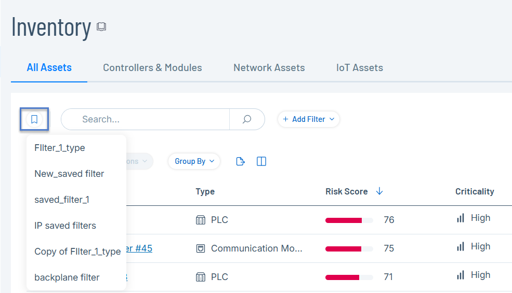The width and height of the screenshot is (512, 293).
Task: Click the Communication Module type icon
Action: (201, 248)
